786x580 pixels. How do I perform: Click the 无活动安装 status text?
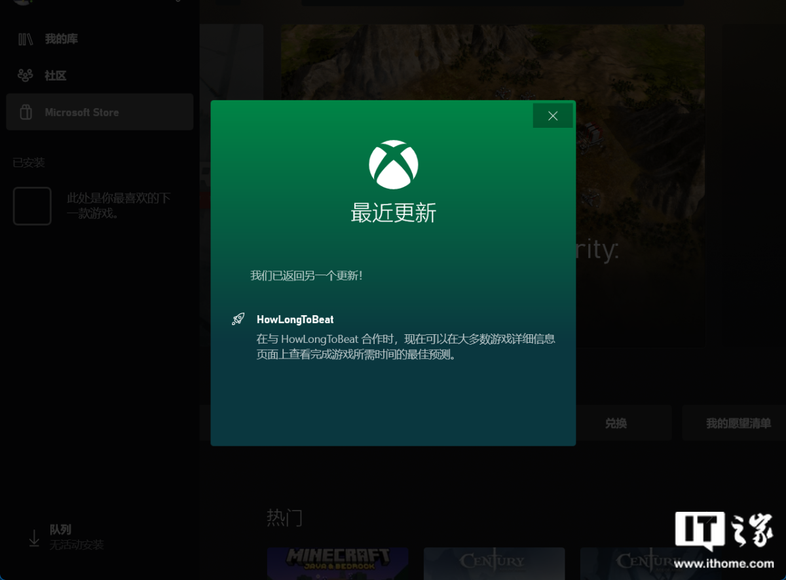pos(77,545)
